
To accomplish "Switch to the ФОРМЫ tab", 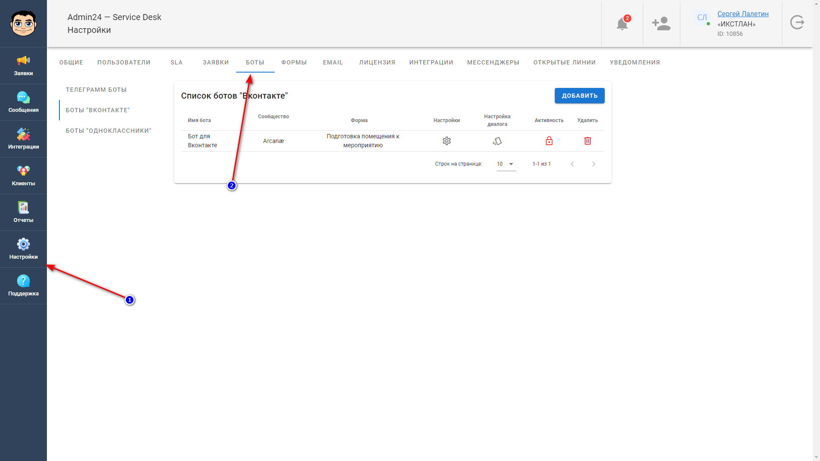I will click(294, 62).
